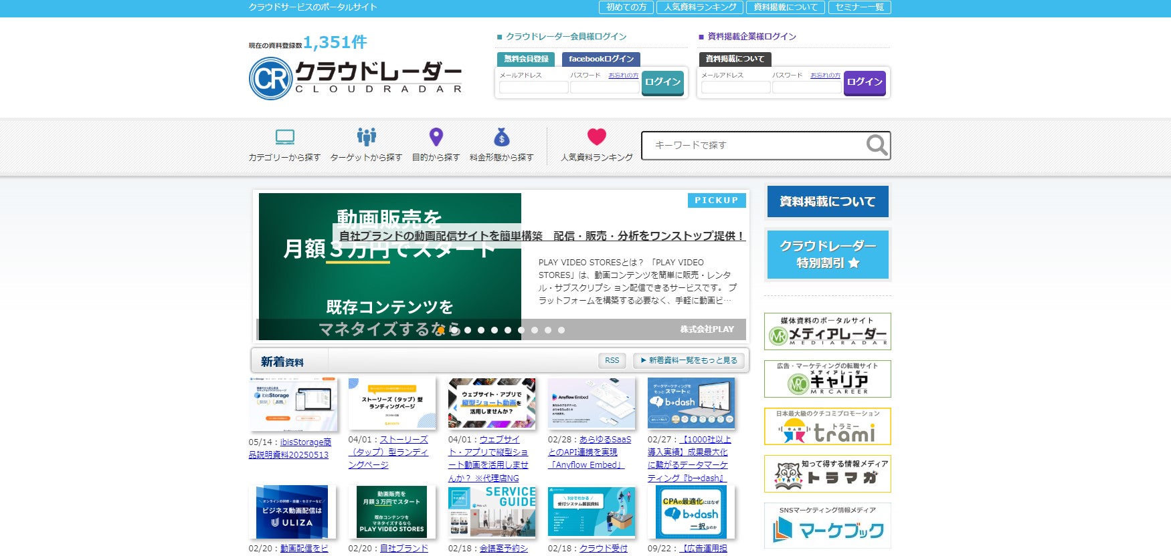Viewport: 1171px width, 556px height.
Task: Click 株式会社PLAY company name in carousel
Action: [x=707, y=329]
